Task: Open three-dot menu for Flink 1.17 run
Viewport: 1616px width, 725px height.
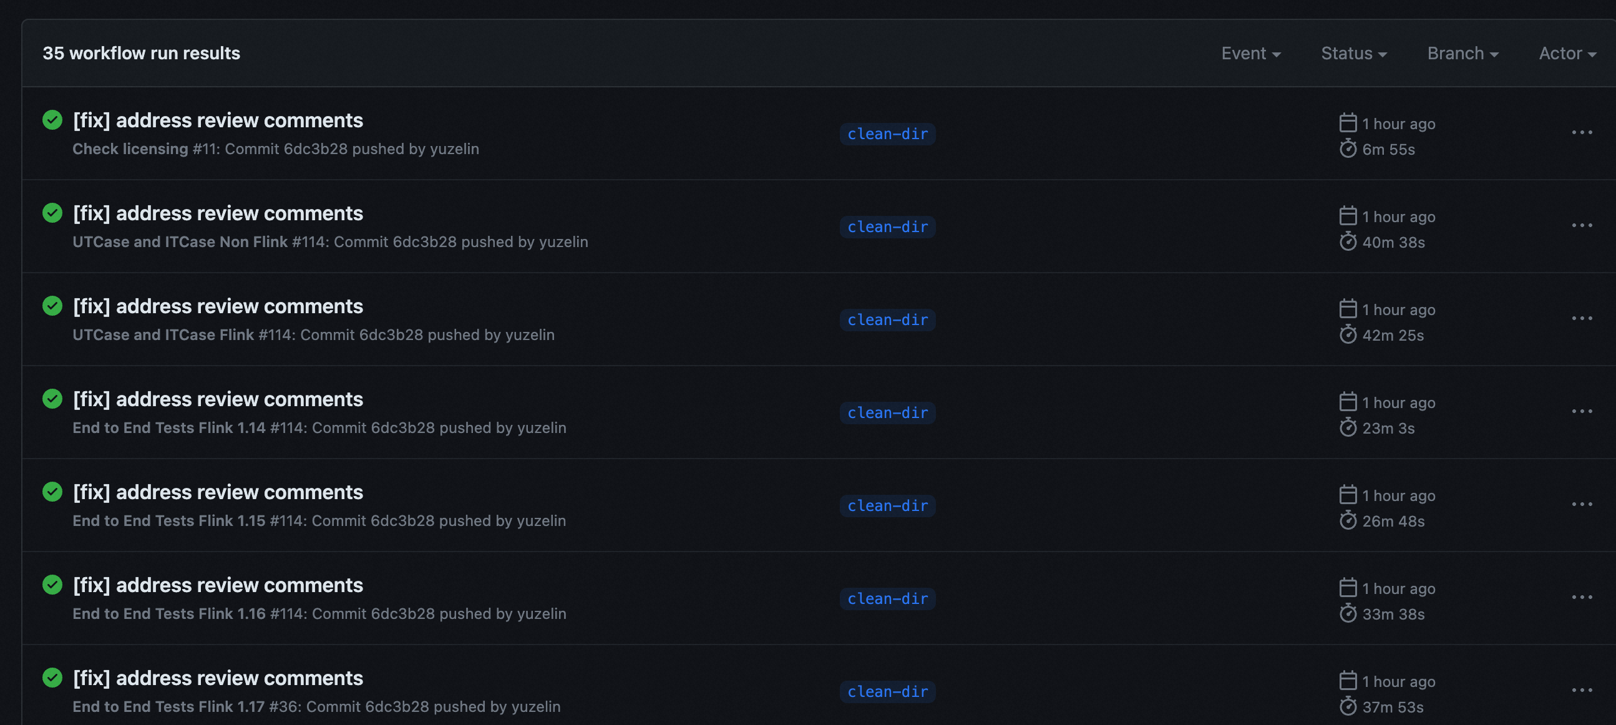Action: tap(1582, 690)
